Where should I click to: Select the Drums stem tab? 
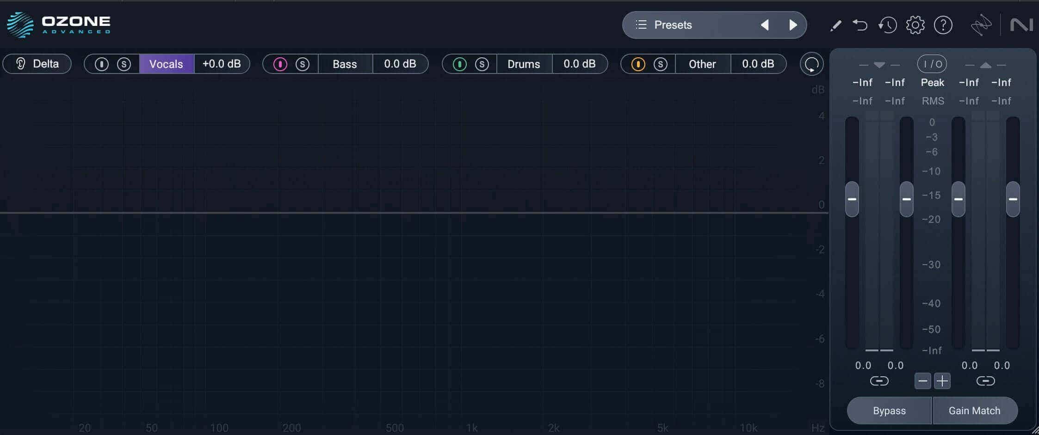click(x=524, y=64)
